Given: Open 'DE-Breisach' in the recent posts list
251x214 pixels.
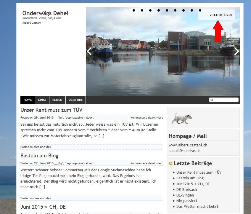Looking at the screenshot, I should [186, 189].
